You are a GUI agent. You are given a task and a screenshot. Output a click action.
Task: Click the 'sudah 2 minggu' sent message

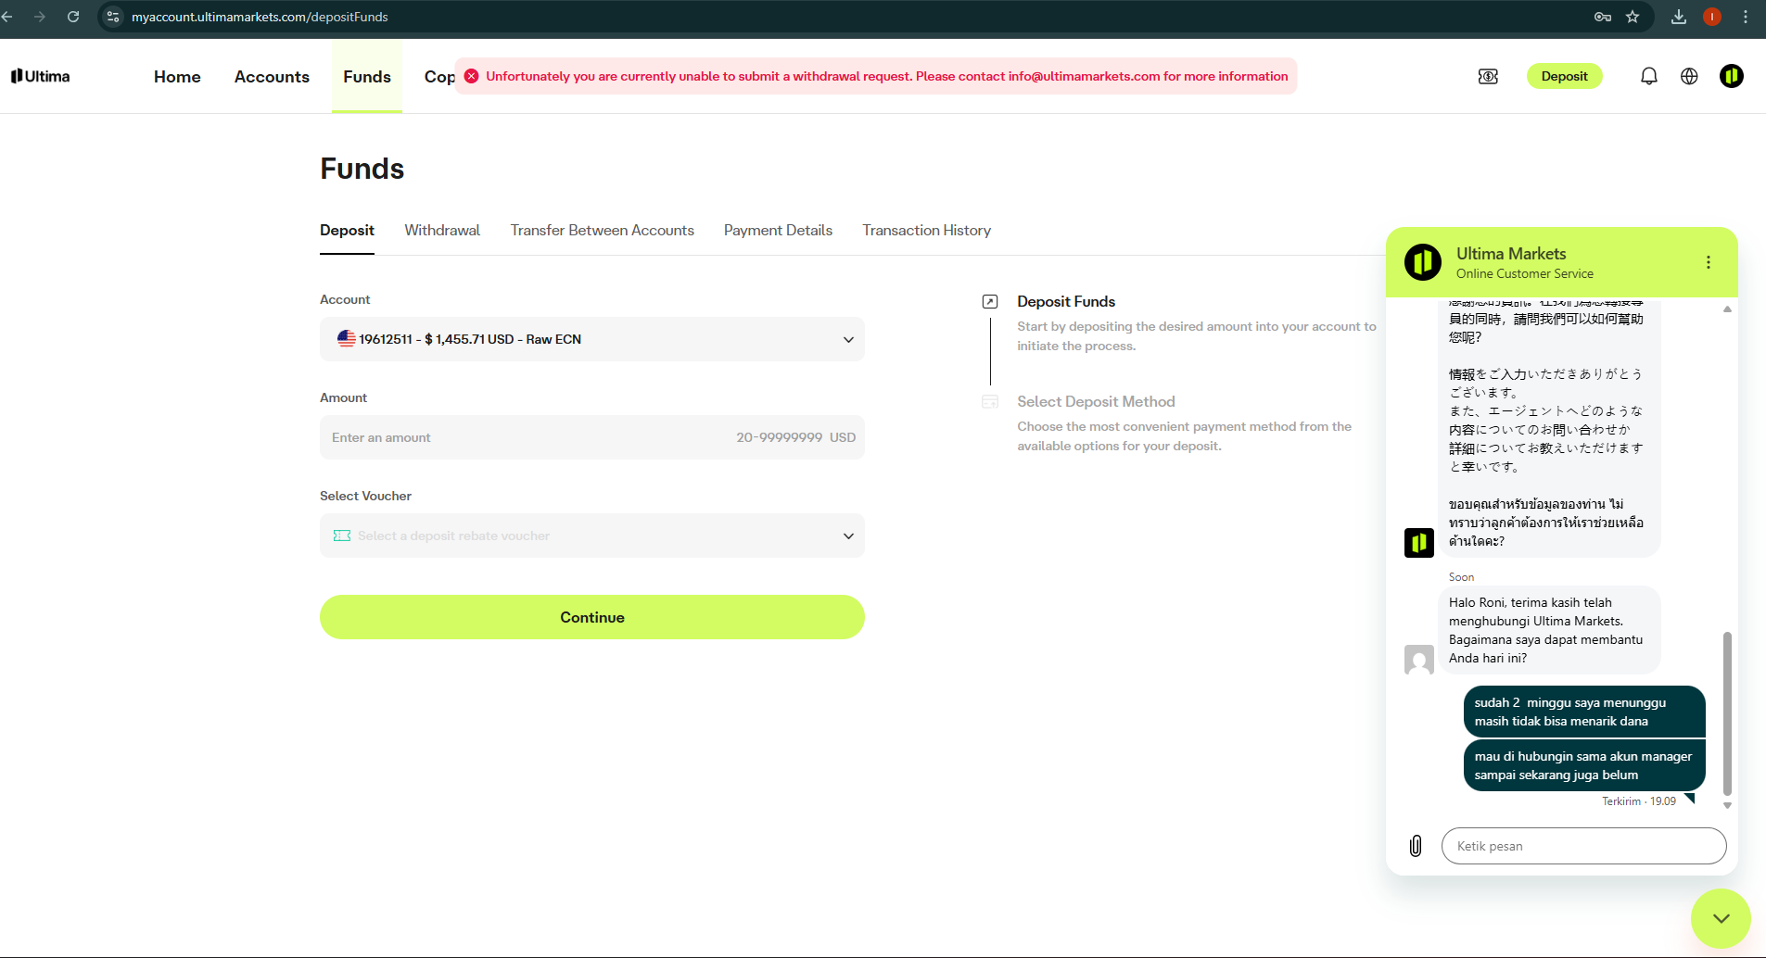pyautogui.click(x=1584, y=712)
